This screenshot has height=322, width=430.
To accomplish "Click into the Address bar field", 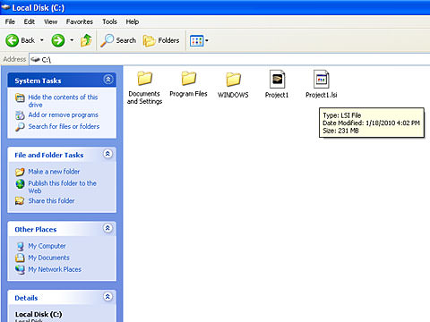I will [x=229, y=60].
